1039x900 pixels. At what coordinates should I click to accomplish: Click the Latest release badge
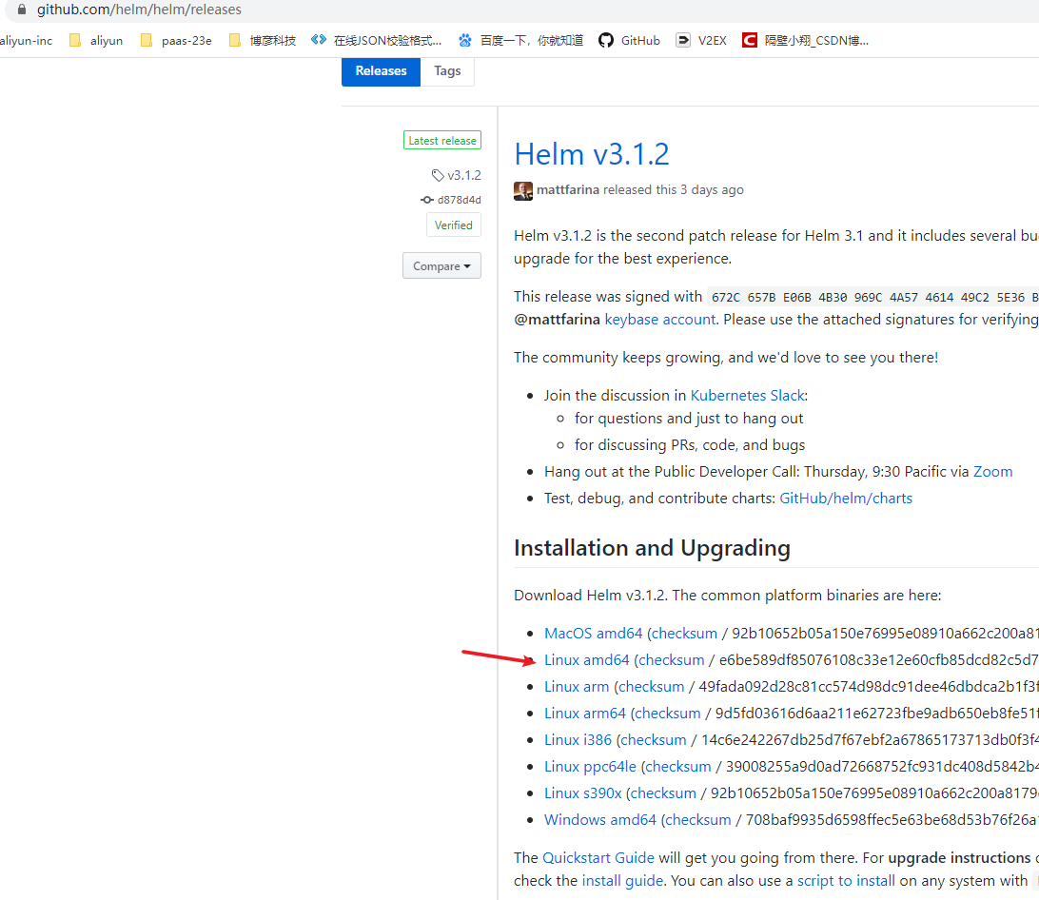click(442, 141)
